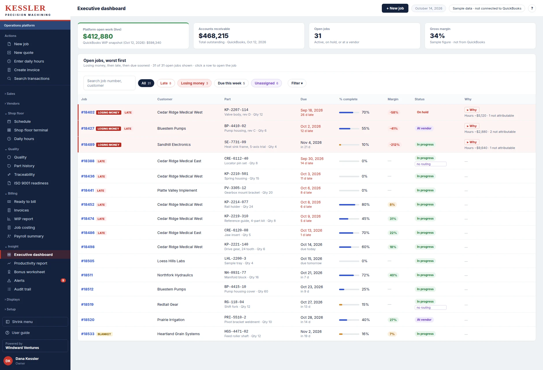Open the Invoices menu item
This screenshot has width=543, height=370.
point(35,210)
